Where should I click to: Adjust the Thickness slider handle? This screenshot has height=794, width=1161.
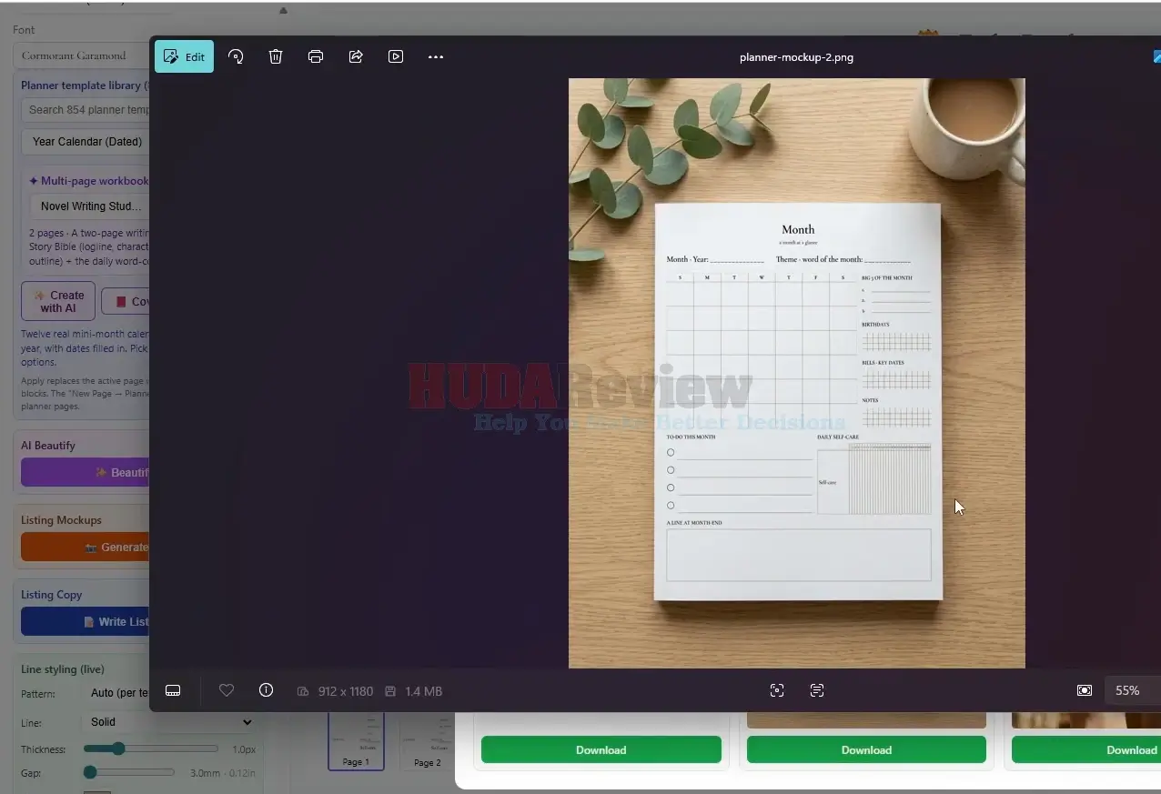click(118, 749)
